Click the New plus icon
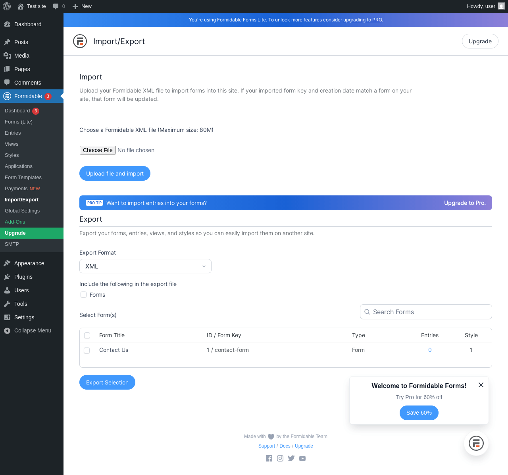Viewport: 508px width, 475px height. [x=75, y=6]
